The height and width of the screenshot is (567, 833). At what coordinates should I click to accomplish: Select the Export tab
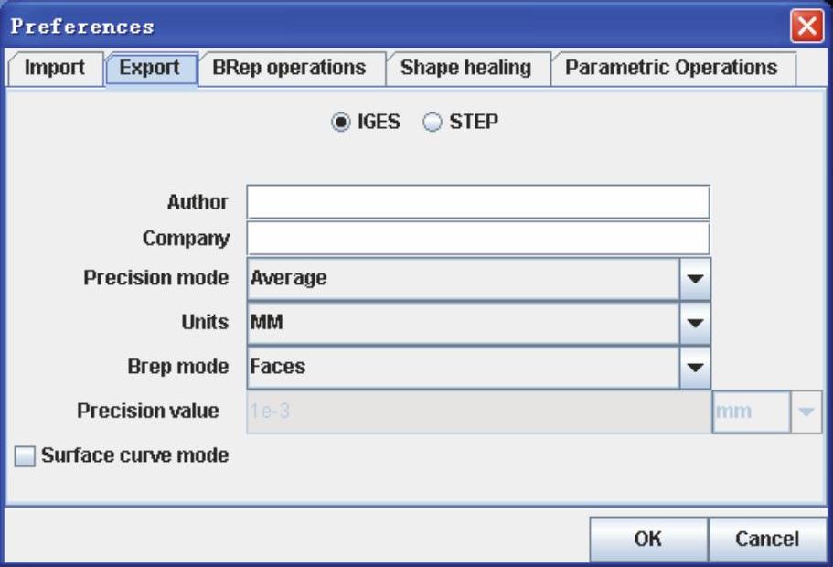coord(150,69)
